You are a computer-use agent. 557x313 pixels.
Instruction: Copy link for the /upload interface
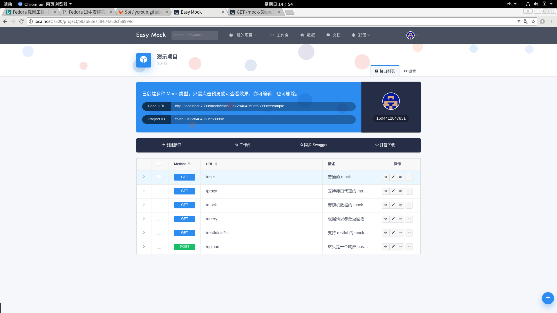pos(400,247)
